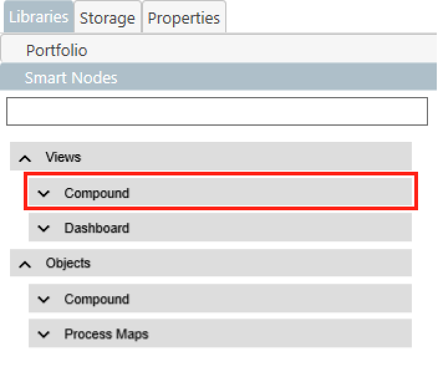Select the Dashboard label
This screenshot has width=438, height=382.
click(x=96, y=228)
